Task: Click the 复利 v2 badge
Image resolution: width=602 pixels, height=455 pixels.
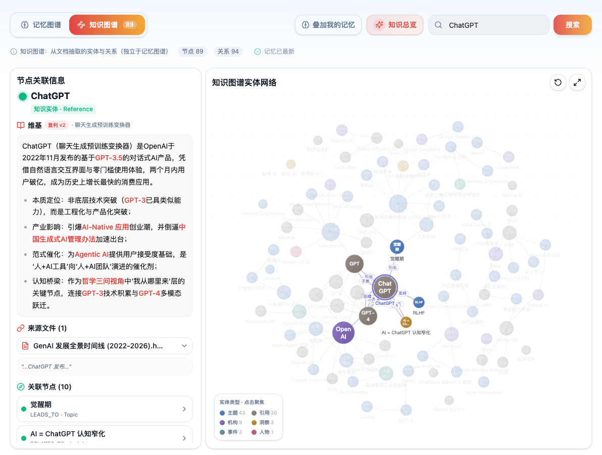Action: click(x=57, y=125)
